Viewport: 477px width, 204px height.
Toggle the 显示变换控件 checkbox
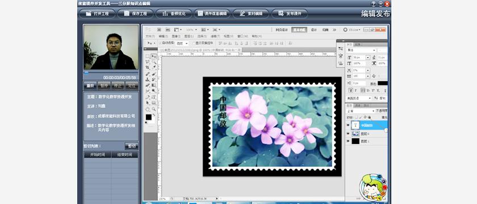(194, 43)
